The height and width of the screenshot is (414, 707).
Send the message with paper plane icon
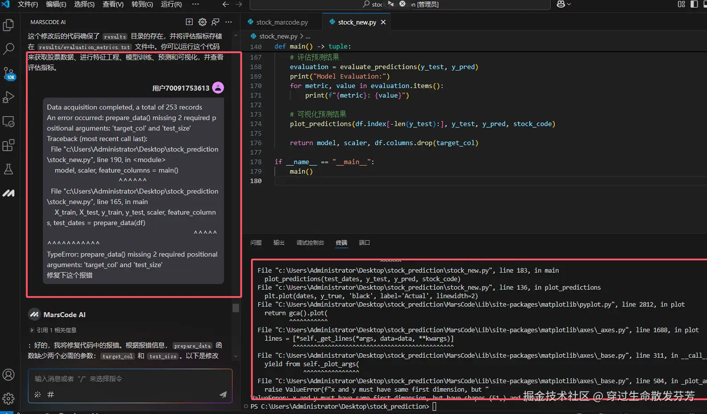[223, 394]
